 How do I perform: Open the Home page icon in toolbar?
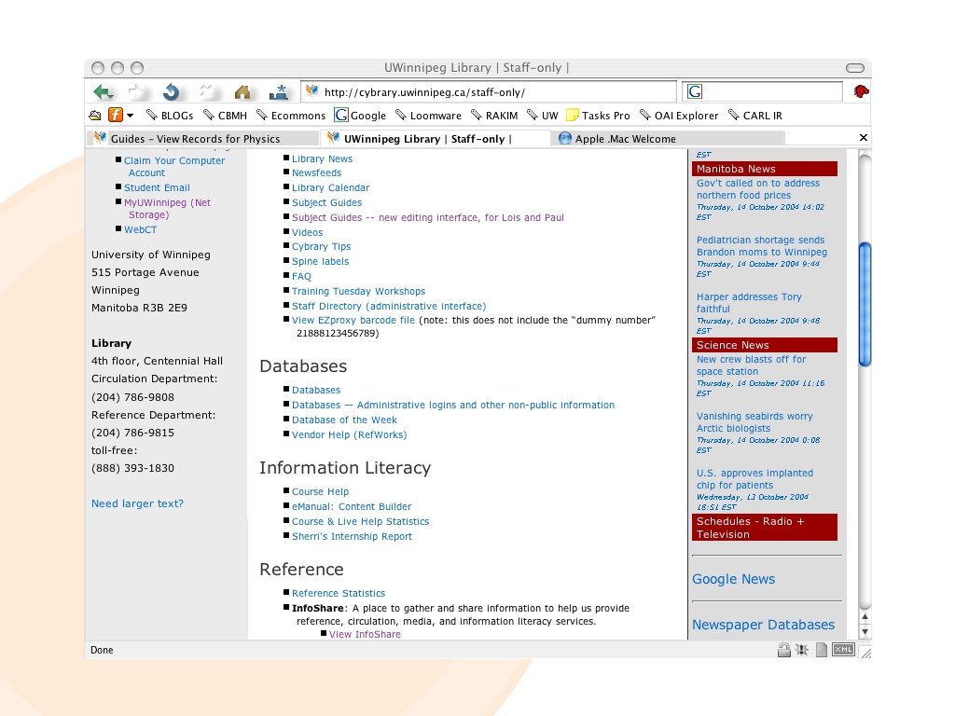242,92
